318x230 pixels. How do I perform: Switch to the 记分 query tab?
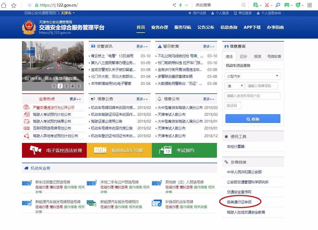(243, 56)
